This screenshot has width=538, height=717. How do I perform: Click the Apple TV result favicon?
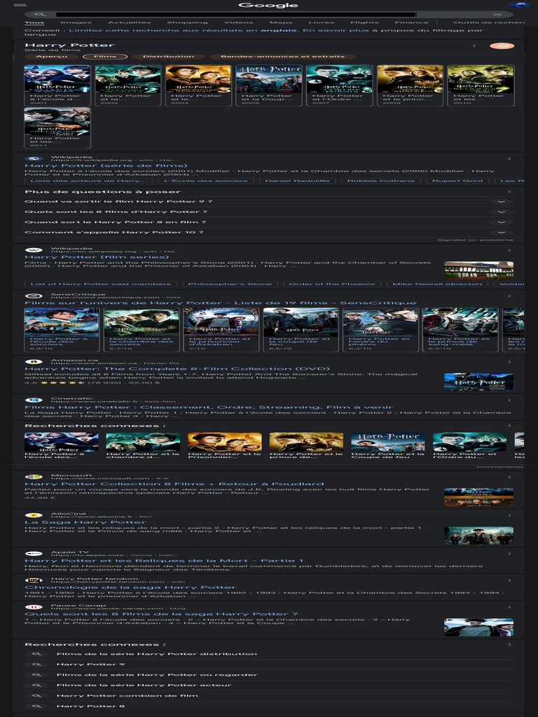pos(34,554)
